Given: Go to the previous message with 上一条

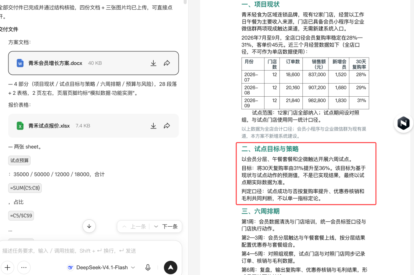Looking at the screenshot, I should [x=135, y=227].
